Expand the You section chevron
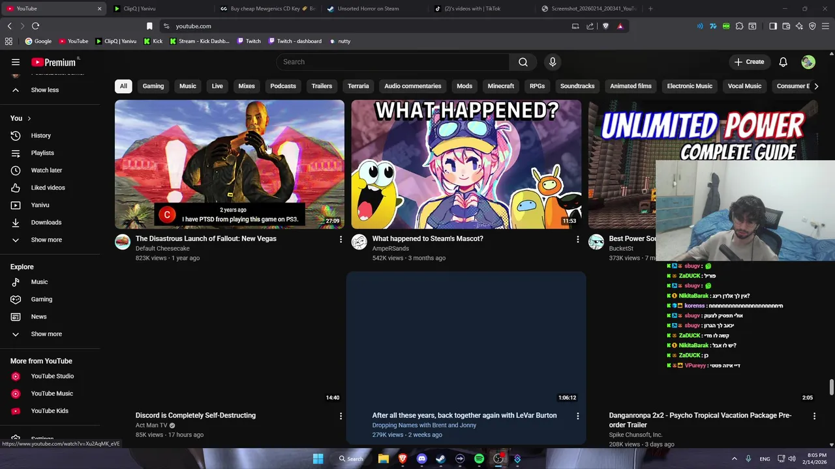The height and width of the screenshot is (469, 835). [29, 119]
